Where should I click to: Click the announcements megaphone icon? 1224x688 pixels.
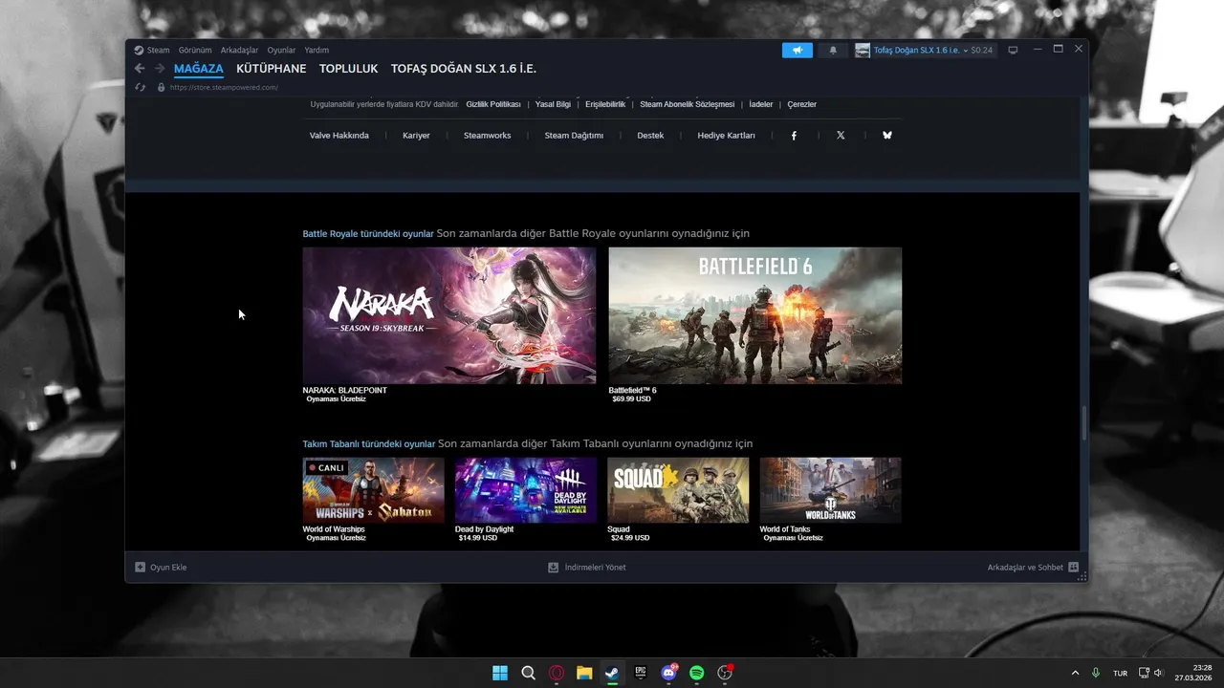click(797, 50)
